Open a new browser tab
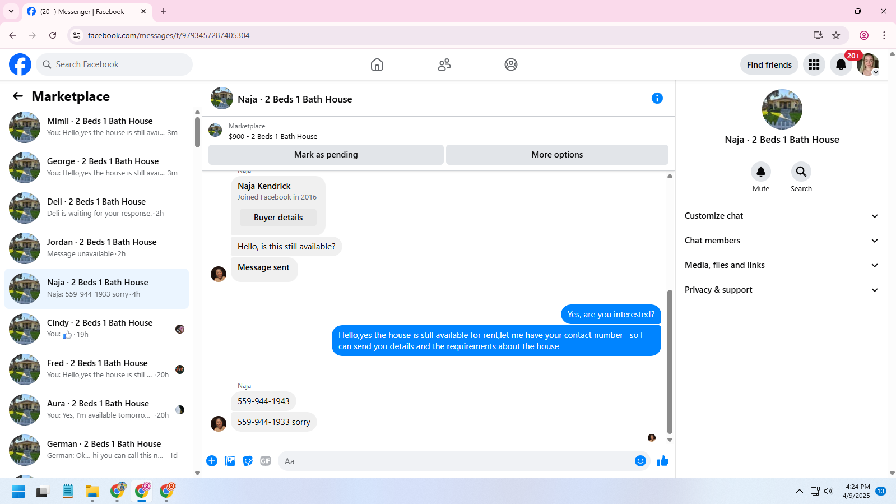896x504 pixels. coord(164,11)
